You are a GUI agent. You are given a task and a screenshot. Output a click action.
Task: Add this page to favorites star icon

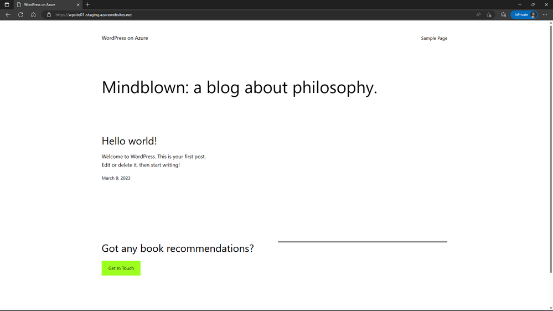pyautogui.click(x=489, y=15)
